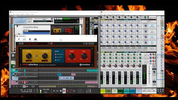
Task: Click the rewind button in the transport
Action: (x=54, y=91)
